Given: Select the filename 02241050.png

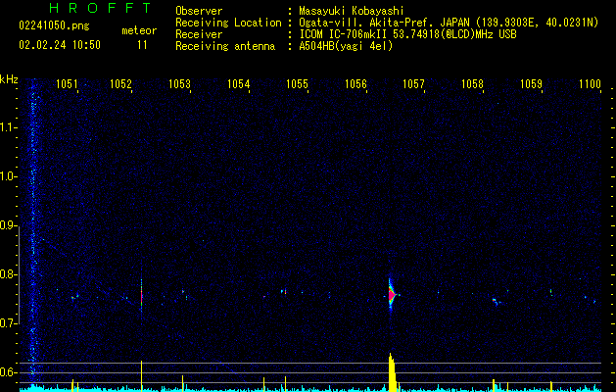Looking at the screenshot, I should (x=54, y=26).
